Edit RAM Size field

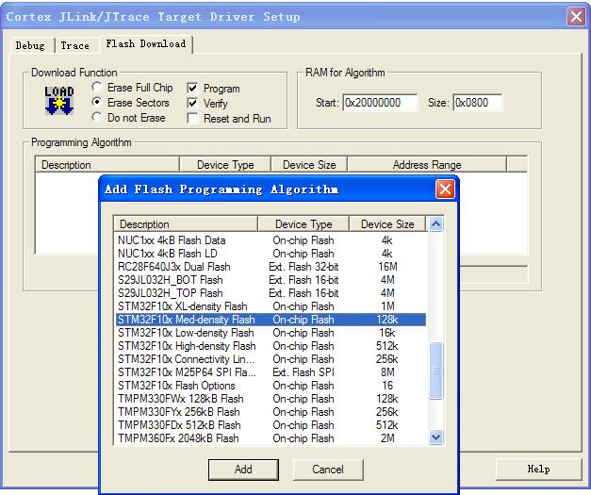point(477,103)
